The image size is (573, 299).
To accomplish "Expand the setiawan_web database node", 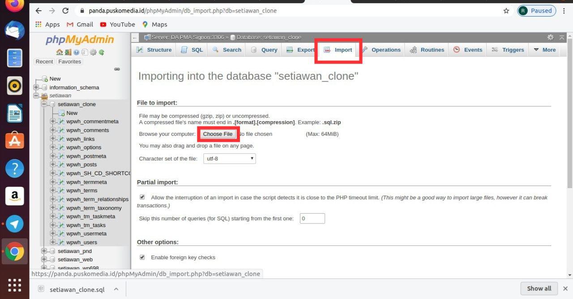I will pyautogui.click(x=43, y=259).
